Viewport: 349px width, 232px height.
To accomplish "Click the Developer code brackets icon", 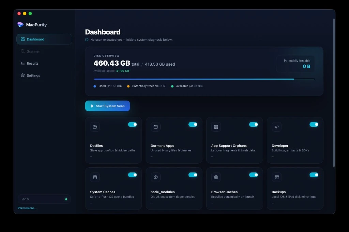I will 277,127.
